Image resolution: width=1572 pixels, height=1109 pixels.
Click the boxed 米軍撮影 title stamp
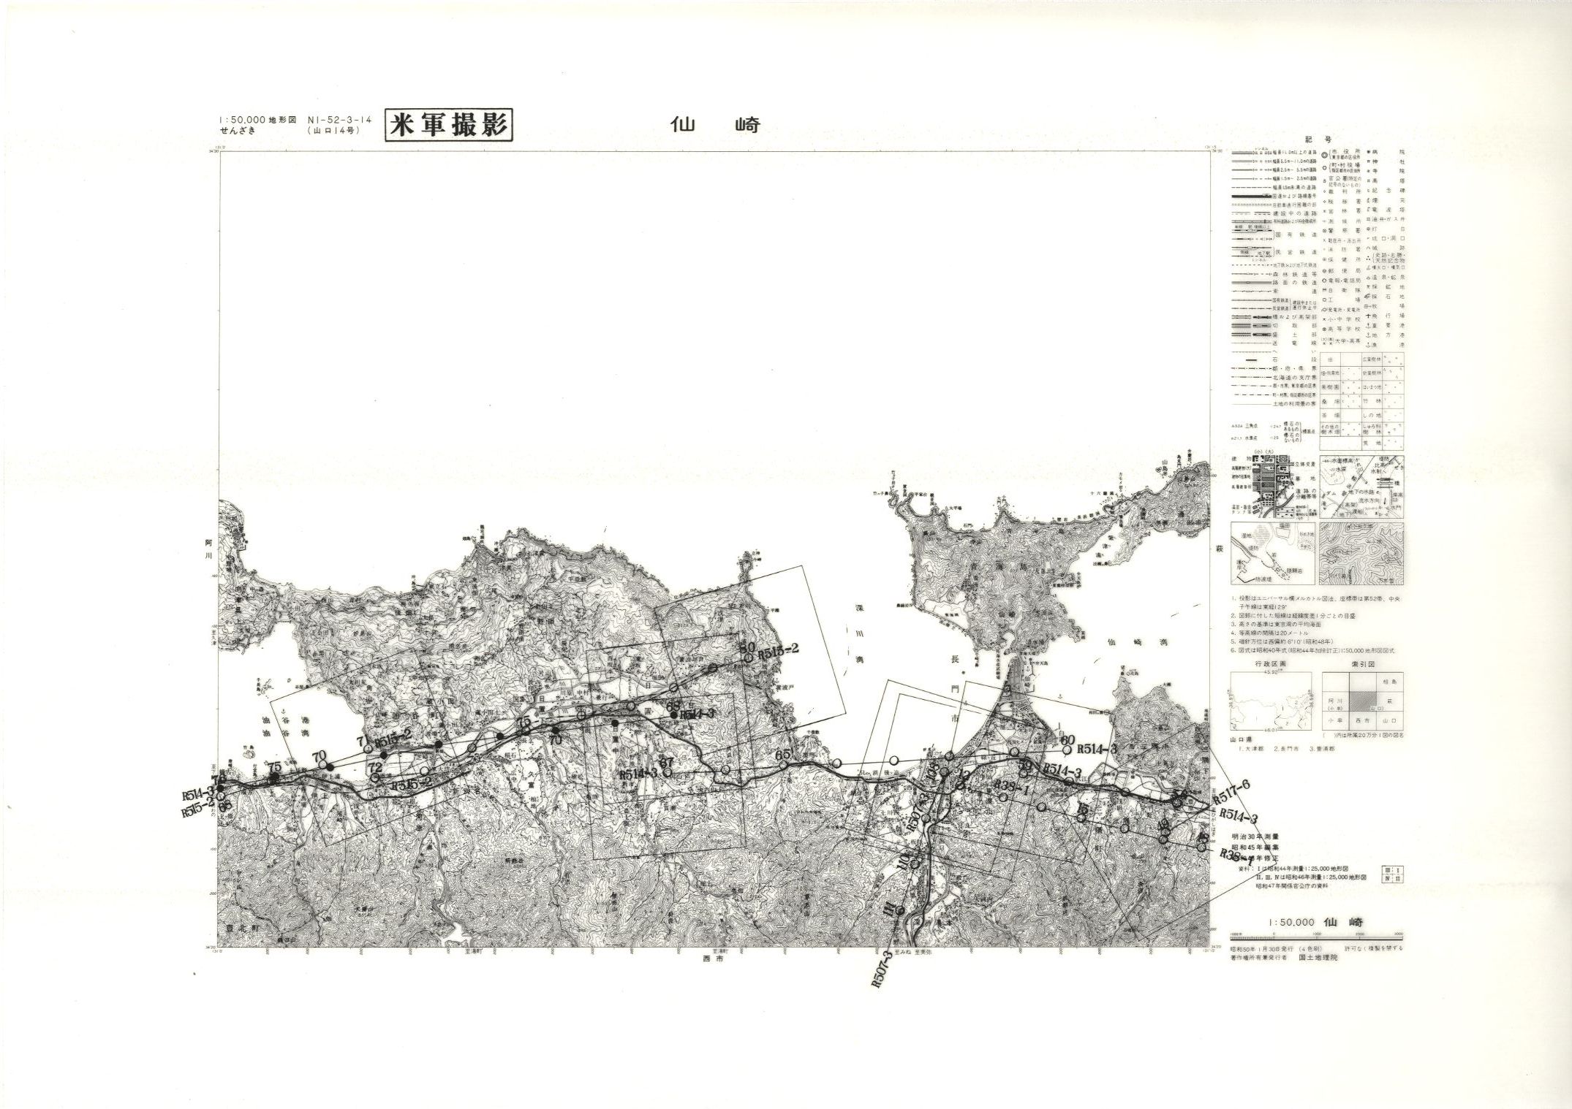point(449,125)
